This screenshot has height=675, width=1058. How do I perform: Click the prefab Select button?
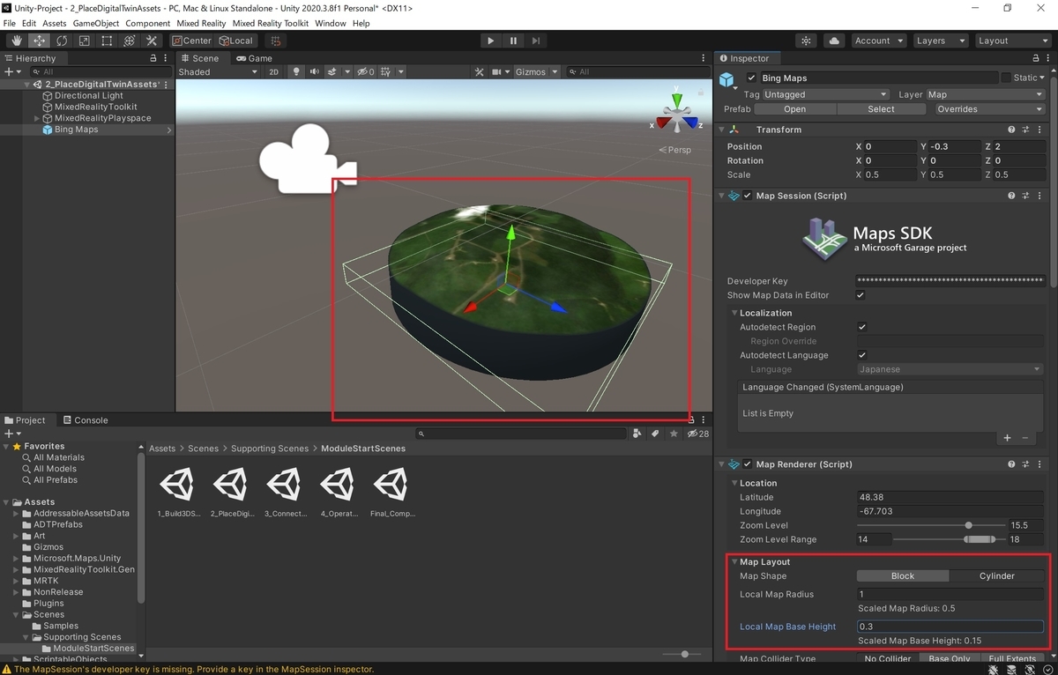[x=881, y=109]
